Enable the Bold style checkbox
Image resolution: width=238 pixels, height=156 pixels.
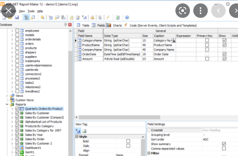click(128, 141)
